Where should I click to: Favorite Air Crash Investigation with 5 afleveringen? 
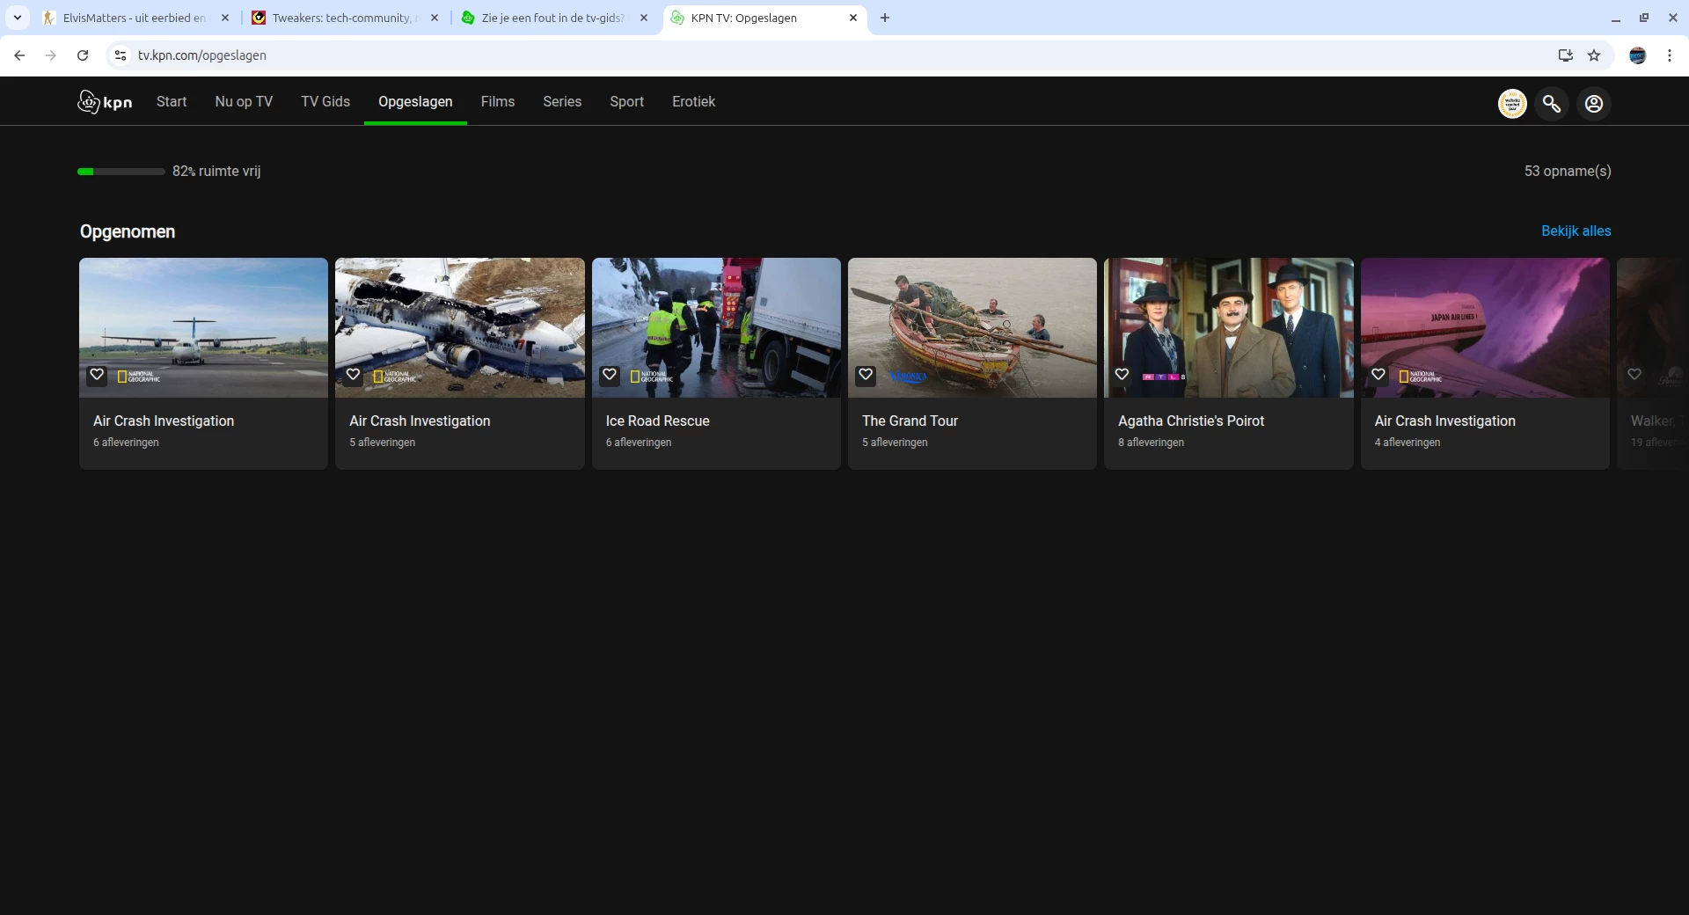pos(353,375)
